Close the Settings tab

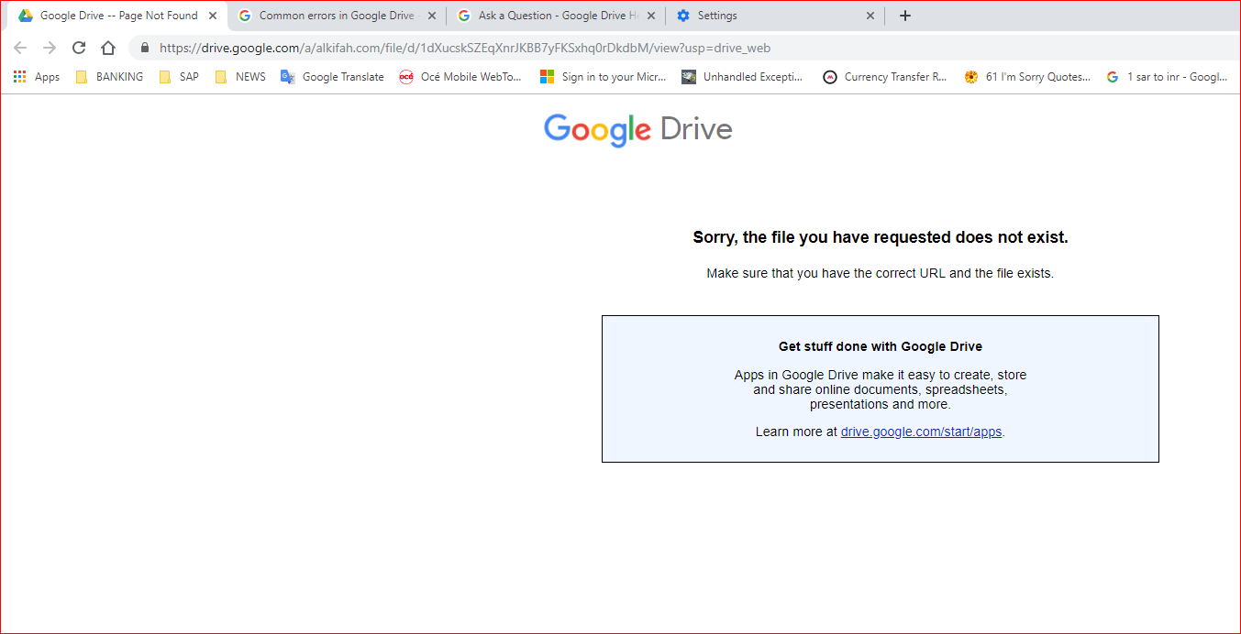click(870, 16)
